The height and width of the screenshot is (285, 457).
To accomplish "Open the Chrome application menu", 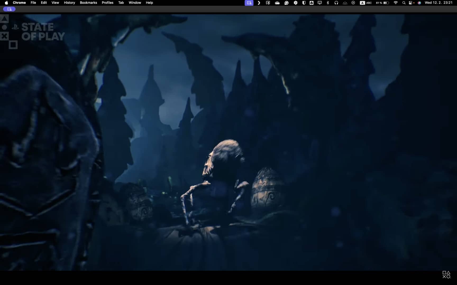I will point(19,3).
